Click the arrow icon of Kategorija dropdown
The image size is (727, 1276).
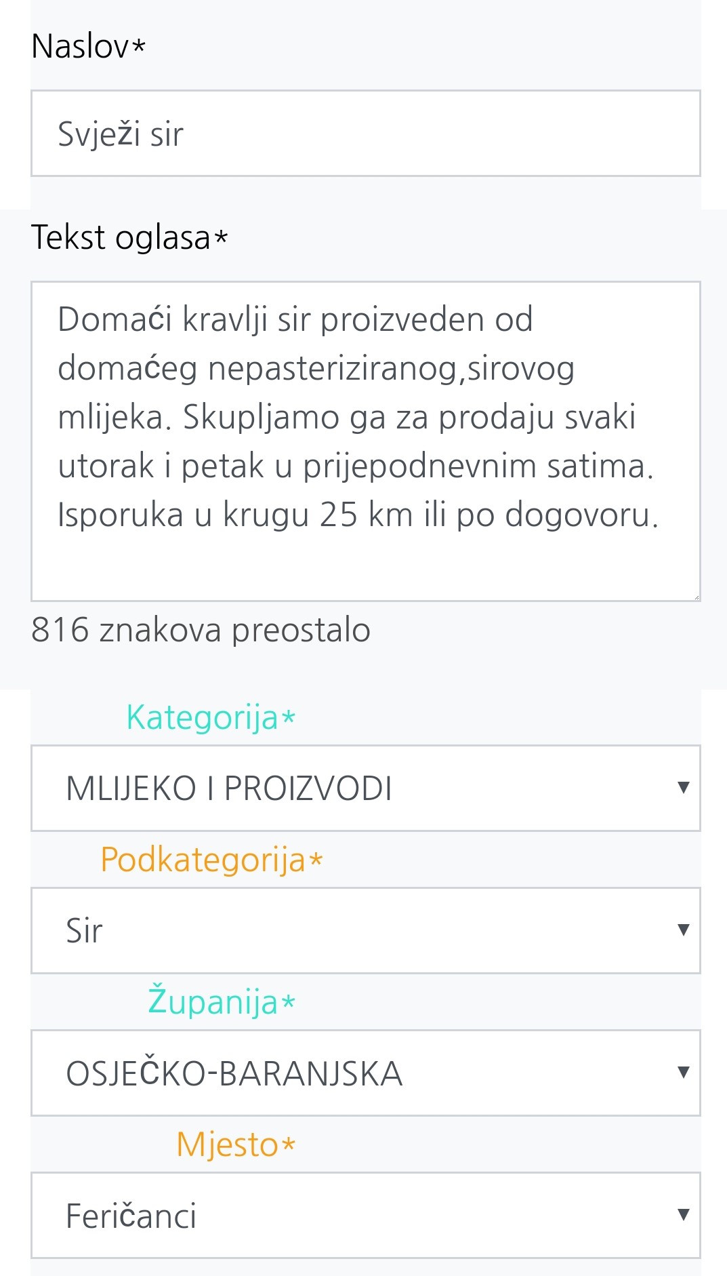coord(683,787)
